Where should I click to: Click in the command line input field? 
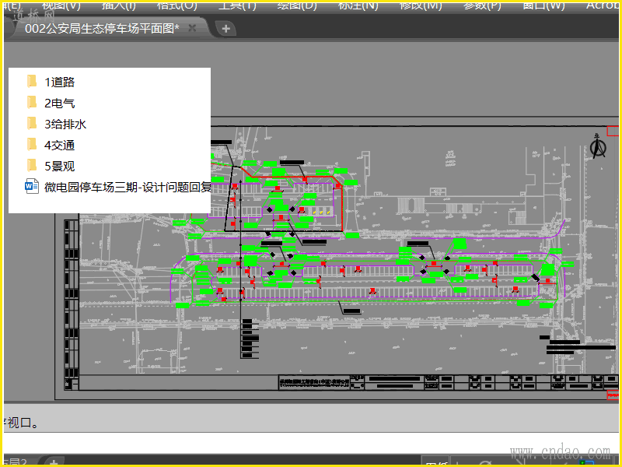[x=311, y=442]
